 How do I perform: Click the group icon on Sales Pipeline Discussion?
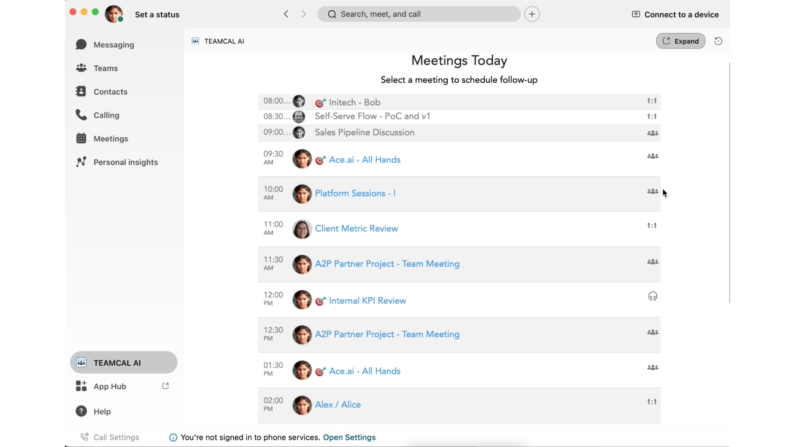click(x=653, y=133)
